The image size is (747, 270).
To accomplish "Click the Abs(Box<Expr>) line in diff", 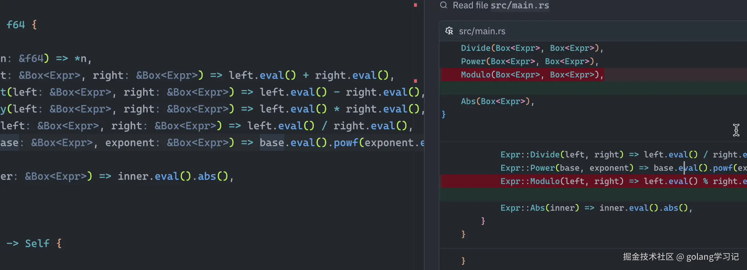I will (498, 101).
